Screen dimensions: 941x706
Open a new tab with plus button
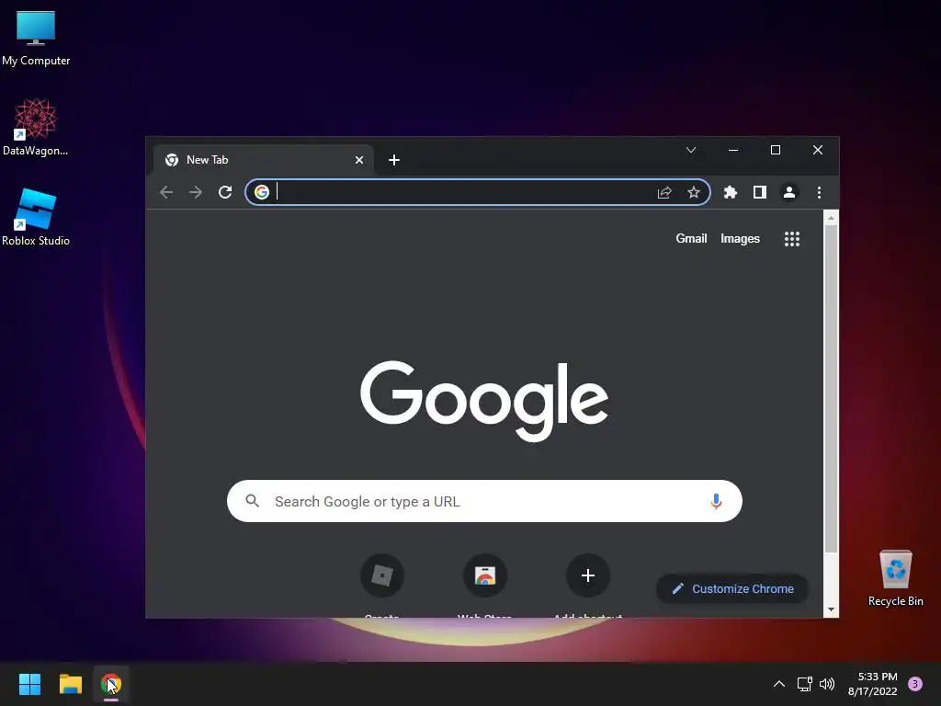(394, 160)
